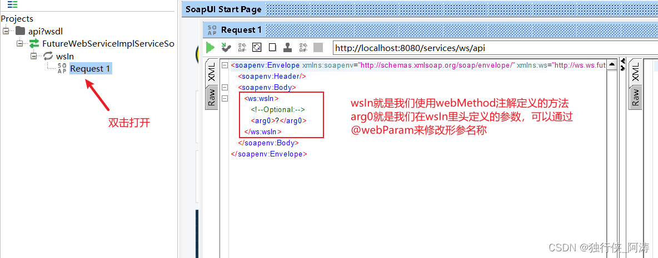Collapse the wsIn operation node
This screenshot has height=258, width=658.
tap(33, 56)
